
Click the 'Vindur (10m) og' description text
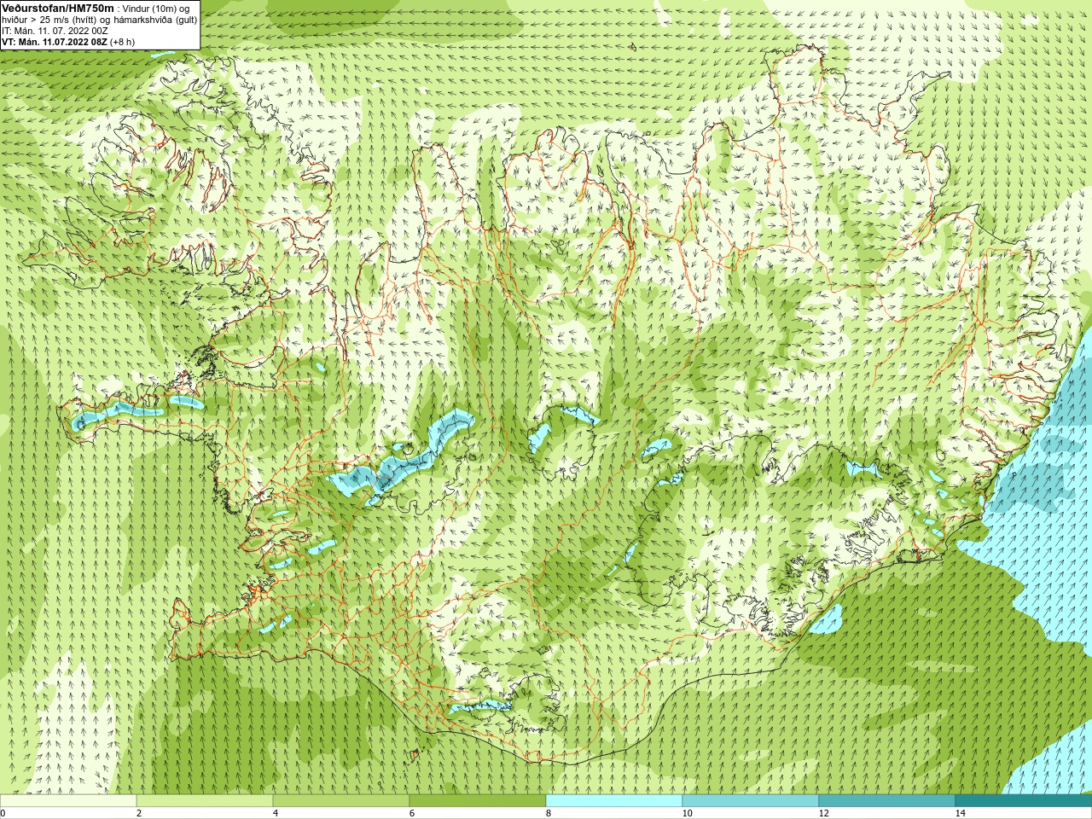tap(156, 9)
